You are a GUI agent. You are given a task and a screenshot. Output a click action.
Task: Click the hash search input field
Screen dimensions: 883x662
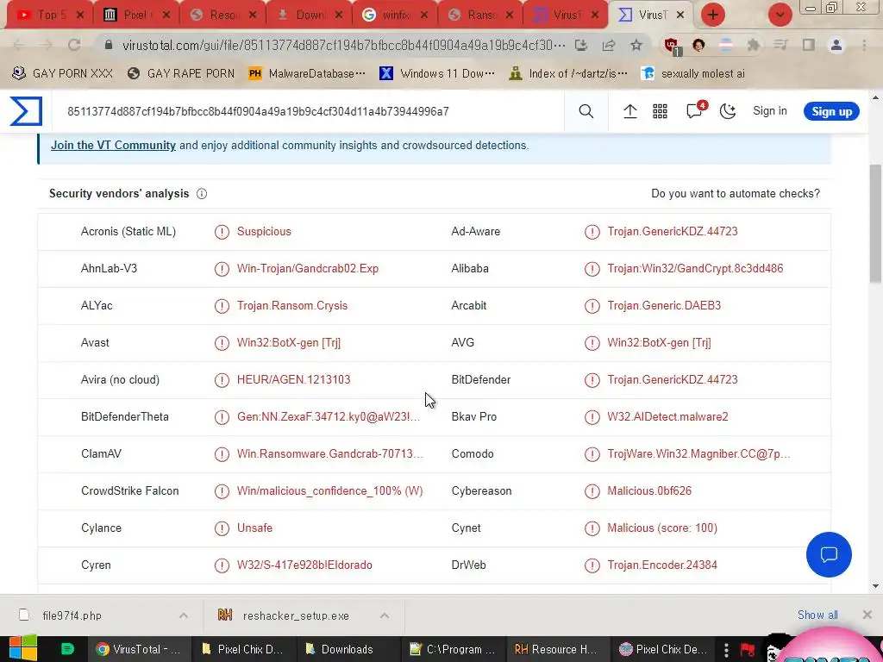point(307,111)
